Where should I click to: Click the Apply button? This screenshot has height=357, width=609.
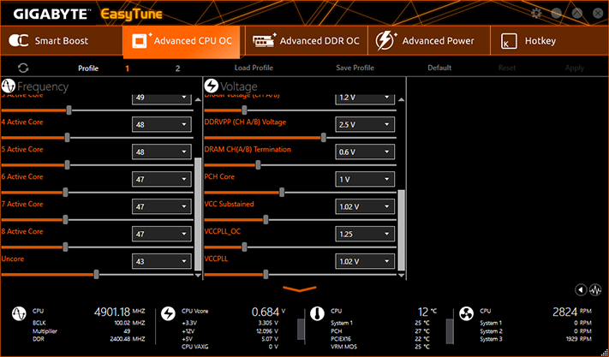point(575,68)
